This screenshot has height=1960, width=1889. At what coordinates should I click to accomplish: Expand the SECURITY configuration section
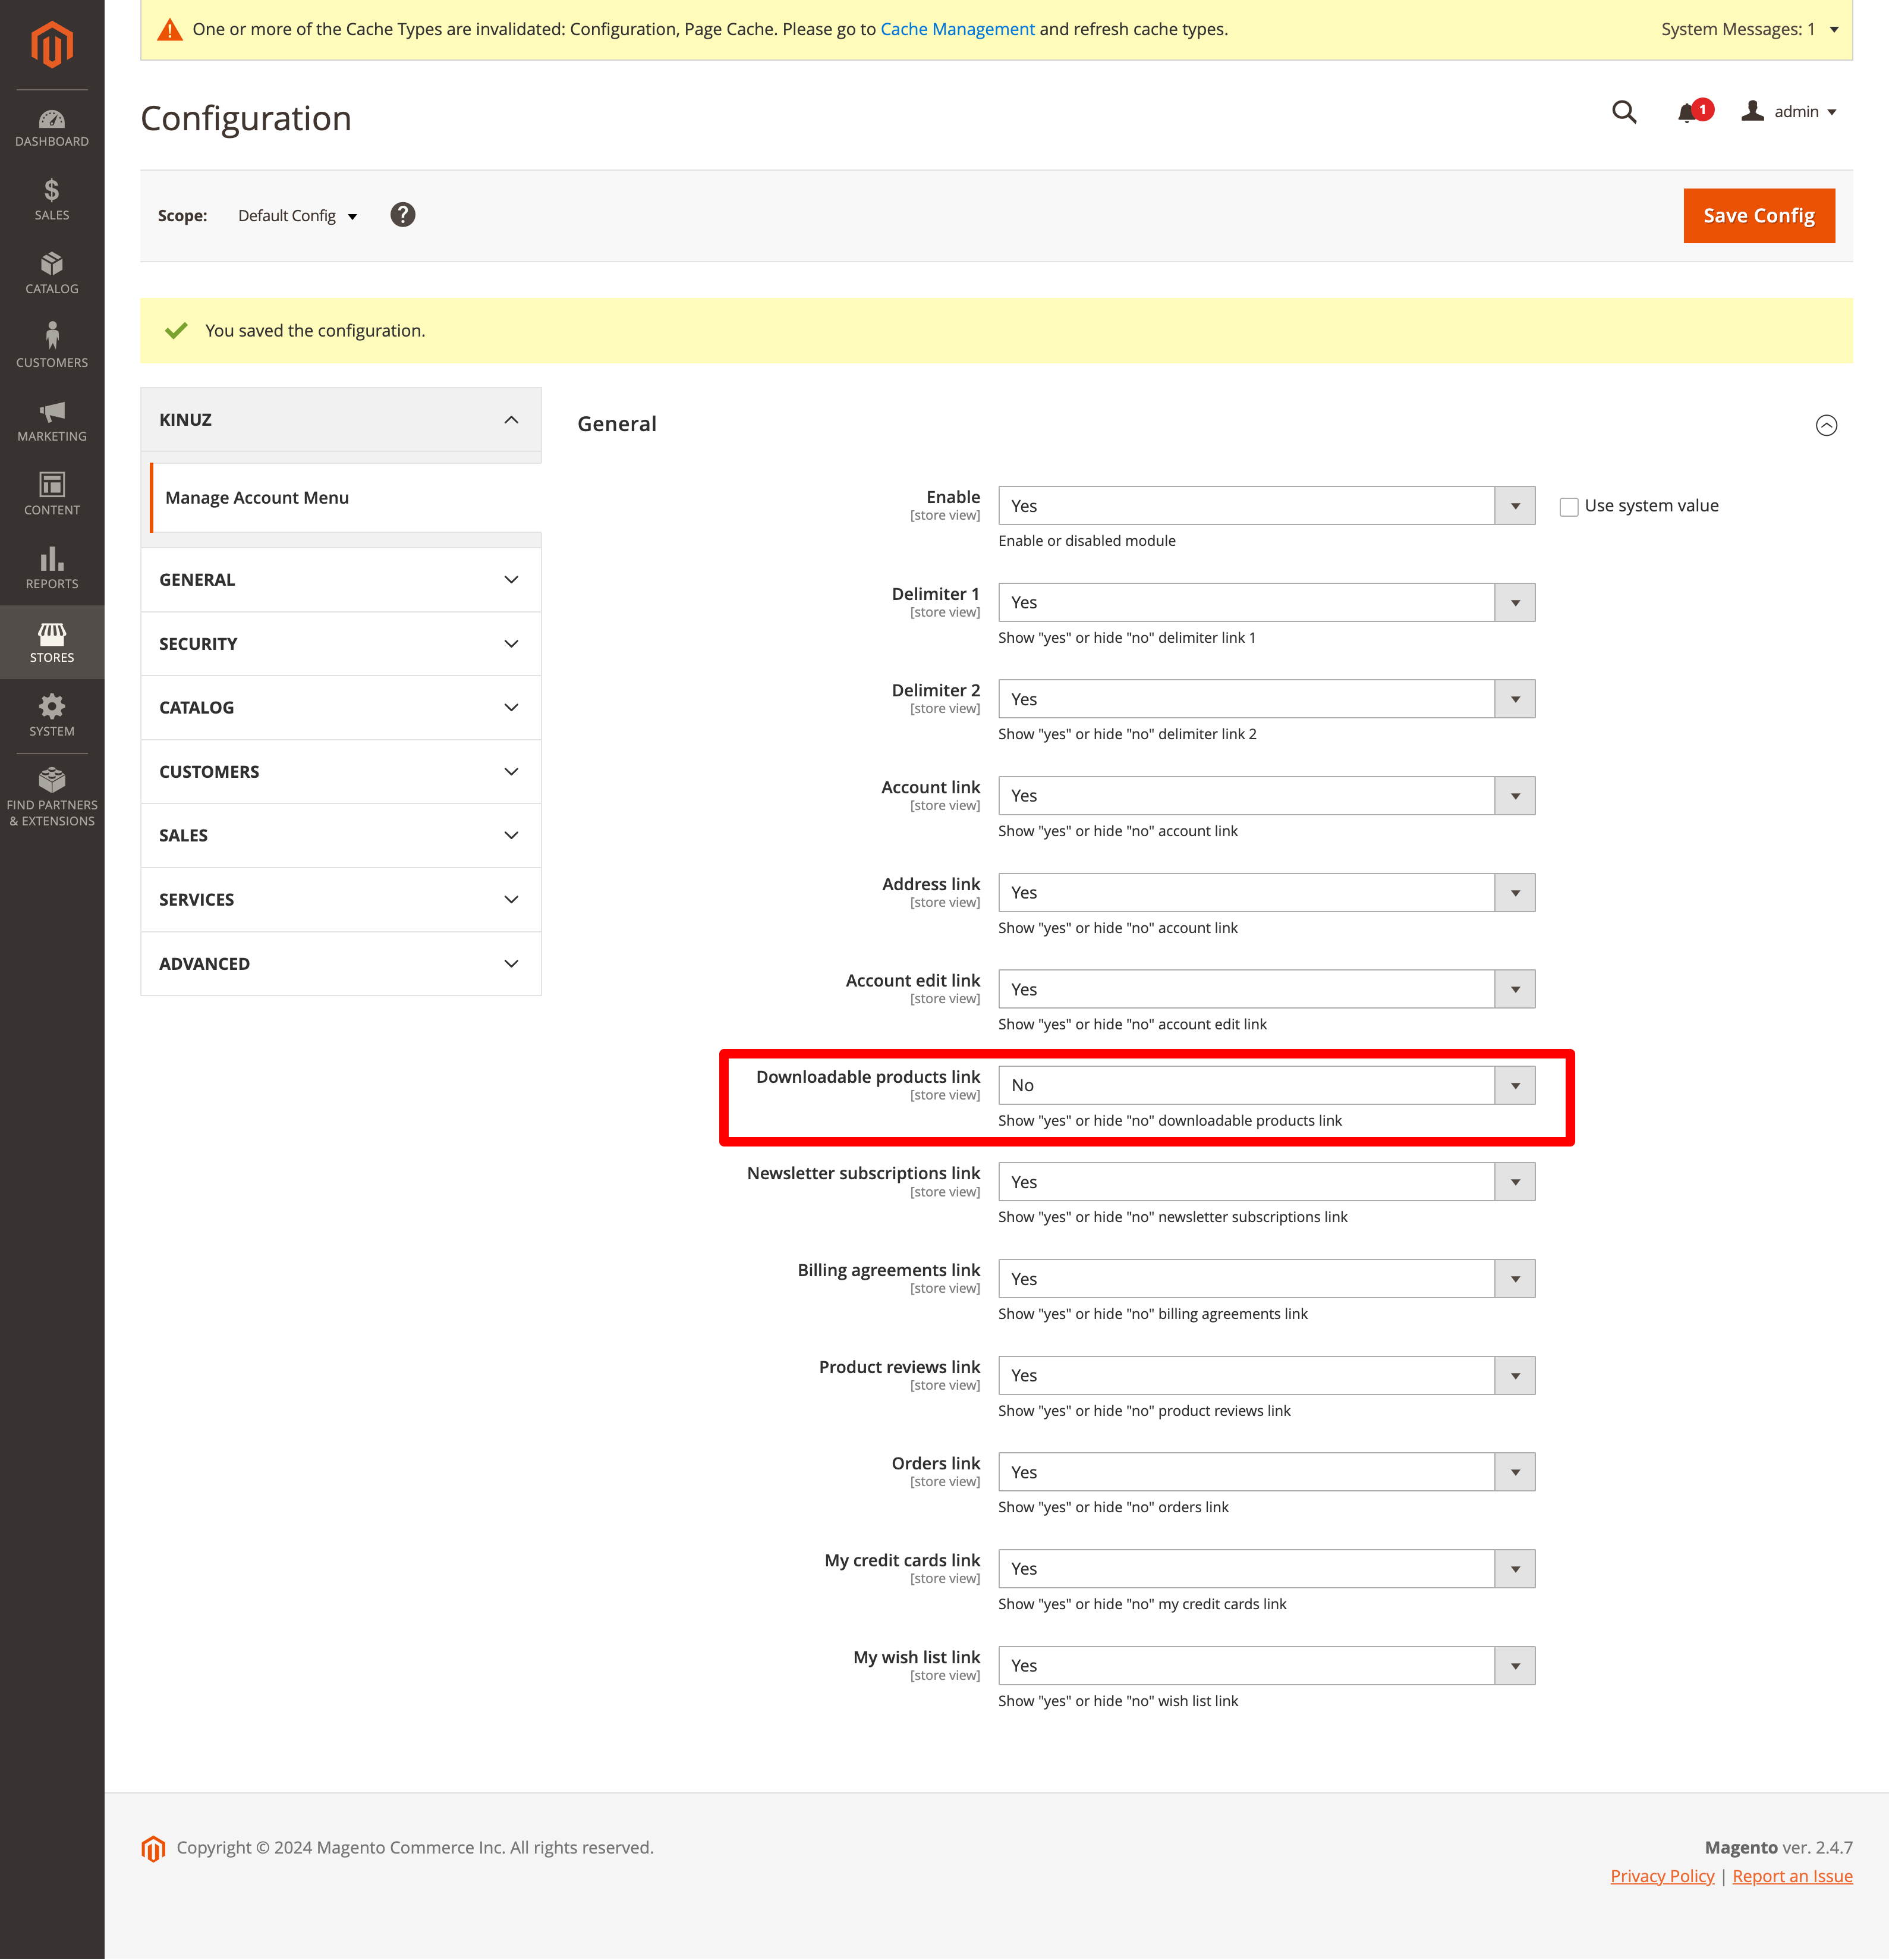tap(341, 644)
